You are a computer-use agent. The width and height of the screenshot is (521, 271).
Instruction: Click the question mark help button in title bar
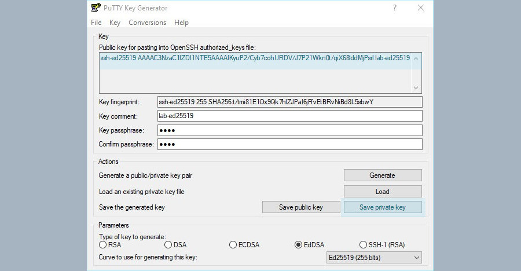coord(395,8)
